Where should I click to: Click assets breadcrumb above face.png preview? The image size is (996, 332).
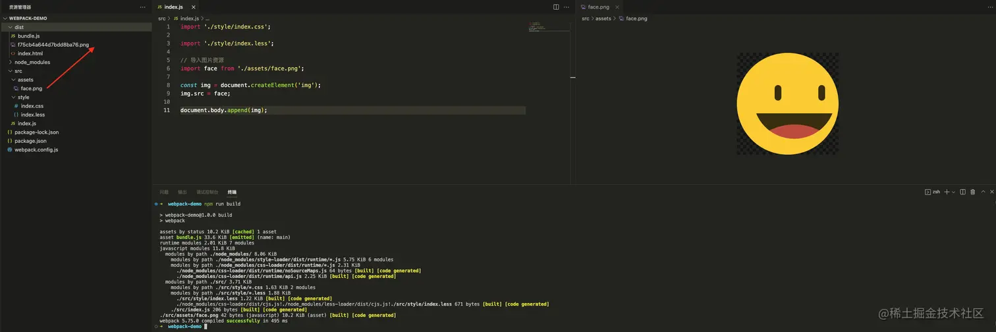[x=603, y=18]
